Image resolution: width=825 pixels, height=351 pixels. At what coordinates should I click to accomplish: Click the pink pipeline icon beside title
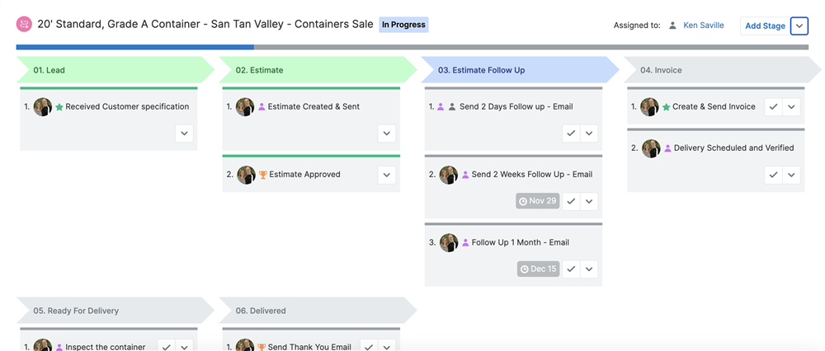click(x=24, y=24)
